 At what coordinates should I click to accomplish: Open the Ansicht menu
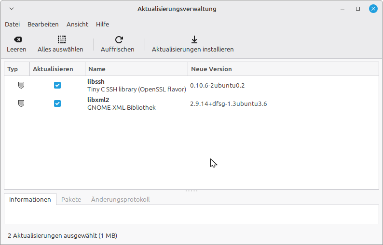tap(77, 24)
